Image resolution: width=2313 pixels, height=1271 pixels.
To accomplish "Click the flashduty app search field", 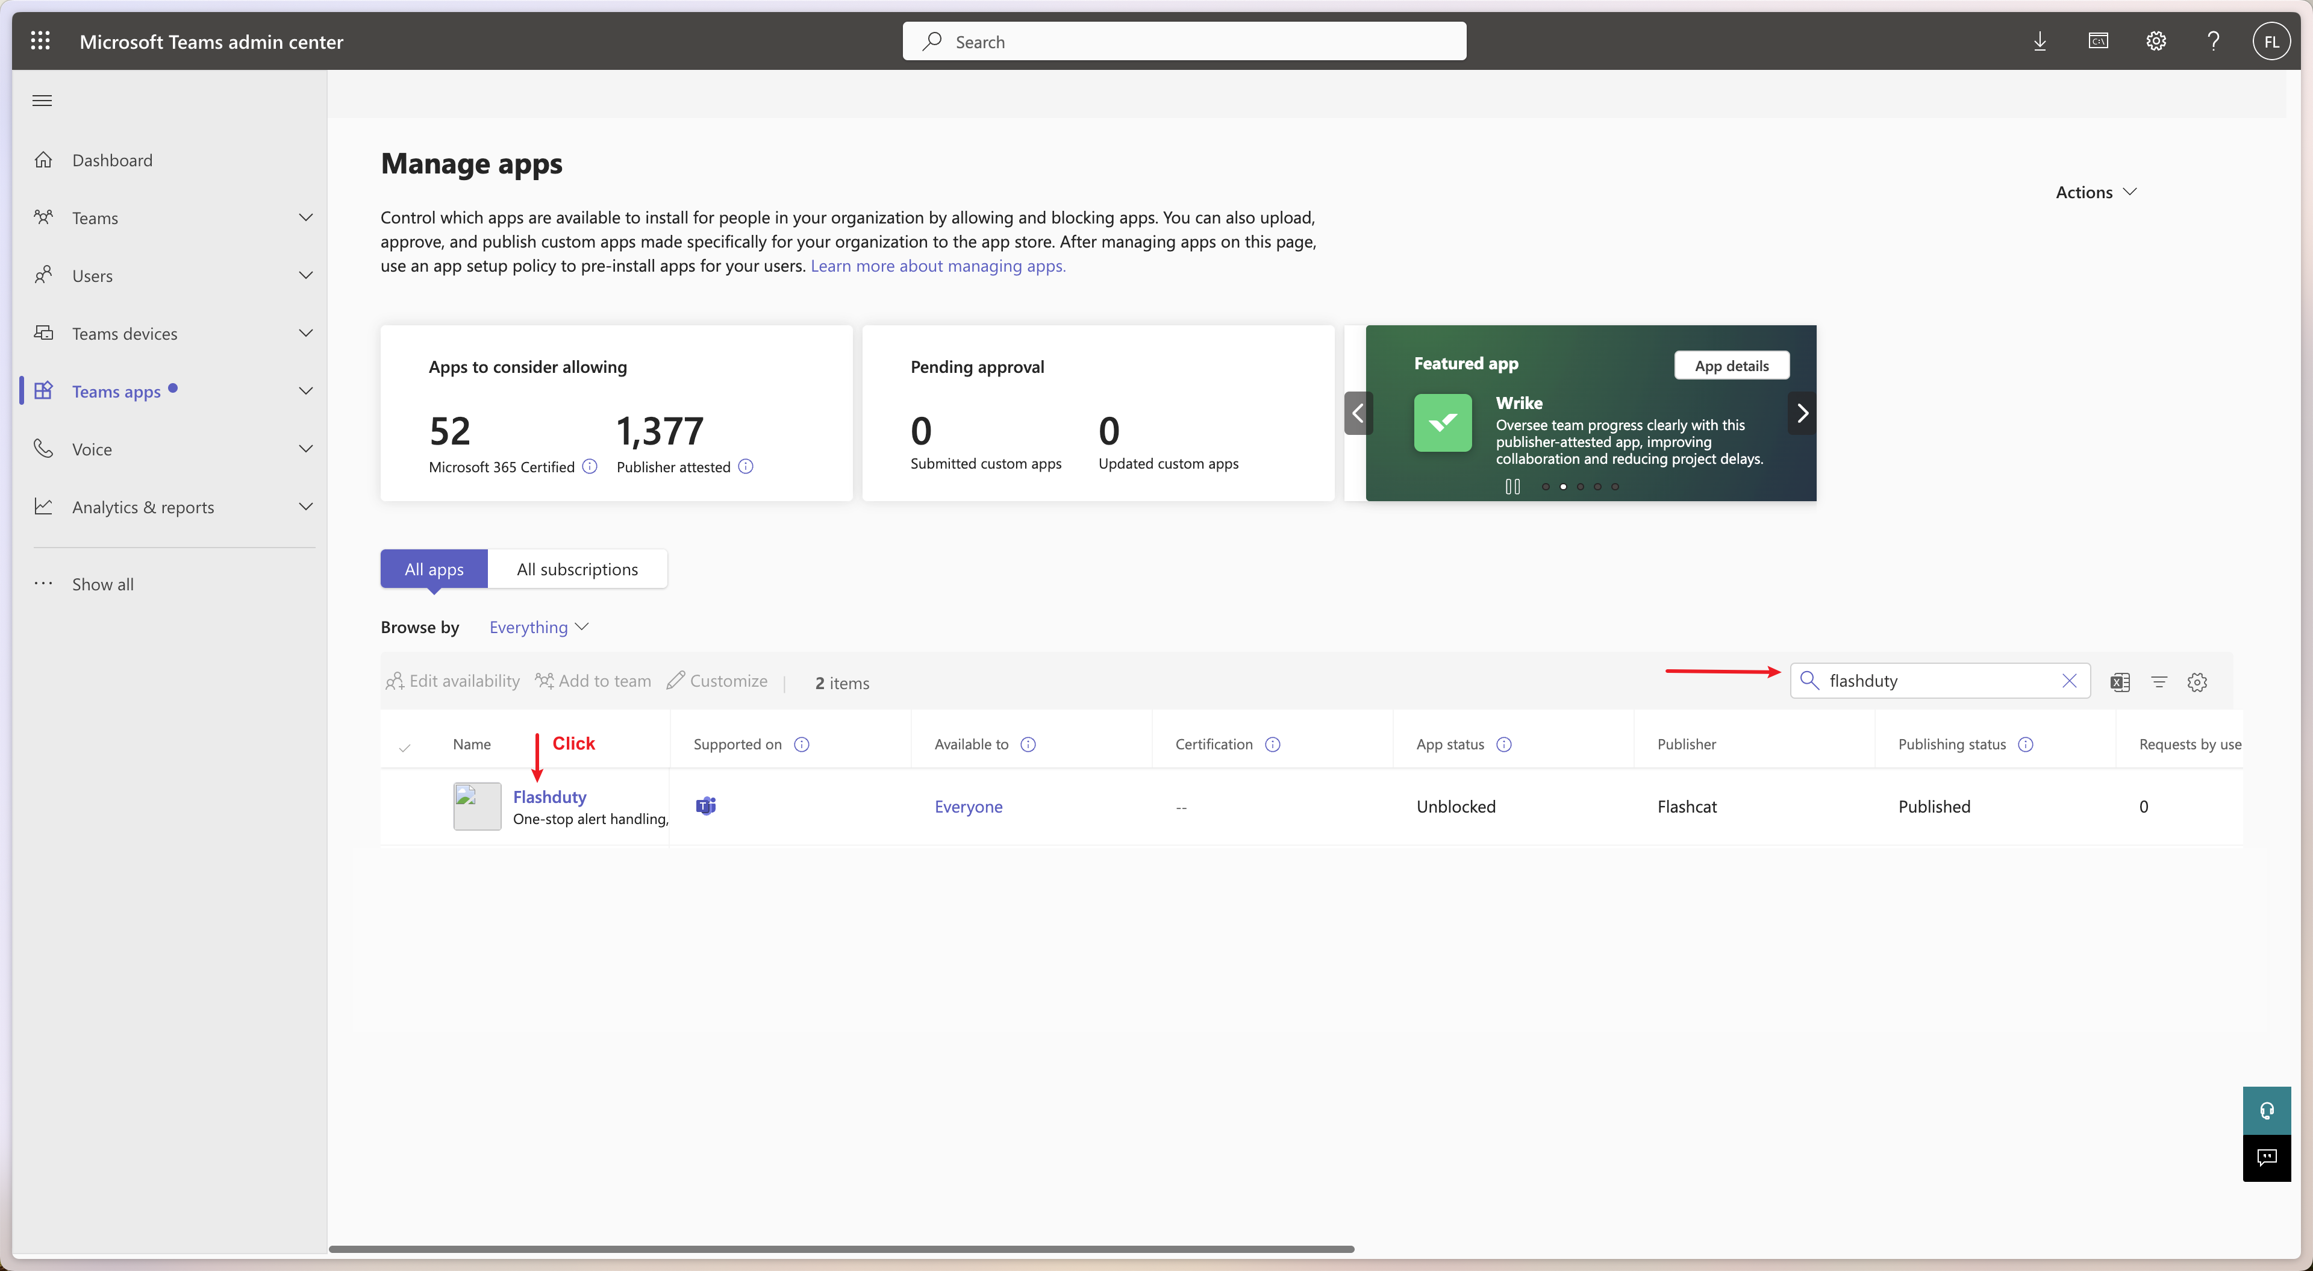I will pyautogui.click(x=1940, y=681).
